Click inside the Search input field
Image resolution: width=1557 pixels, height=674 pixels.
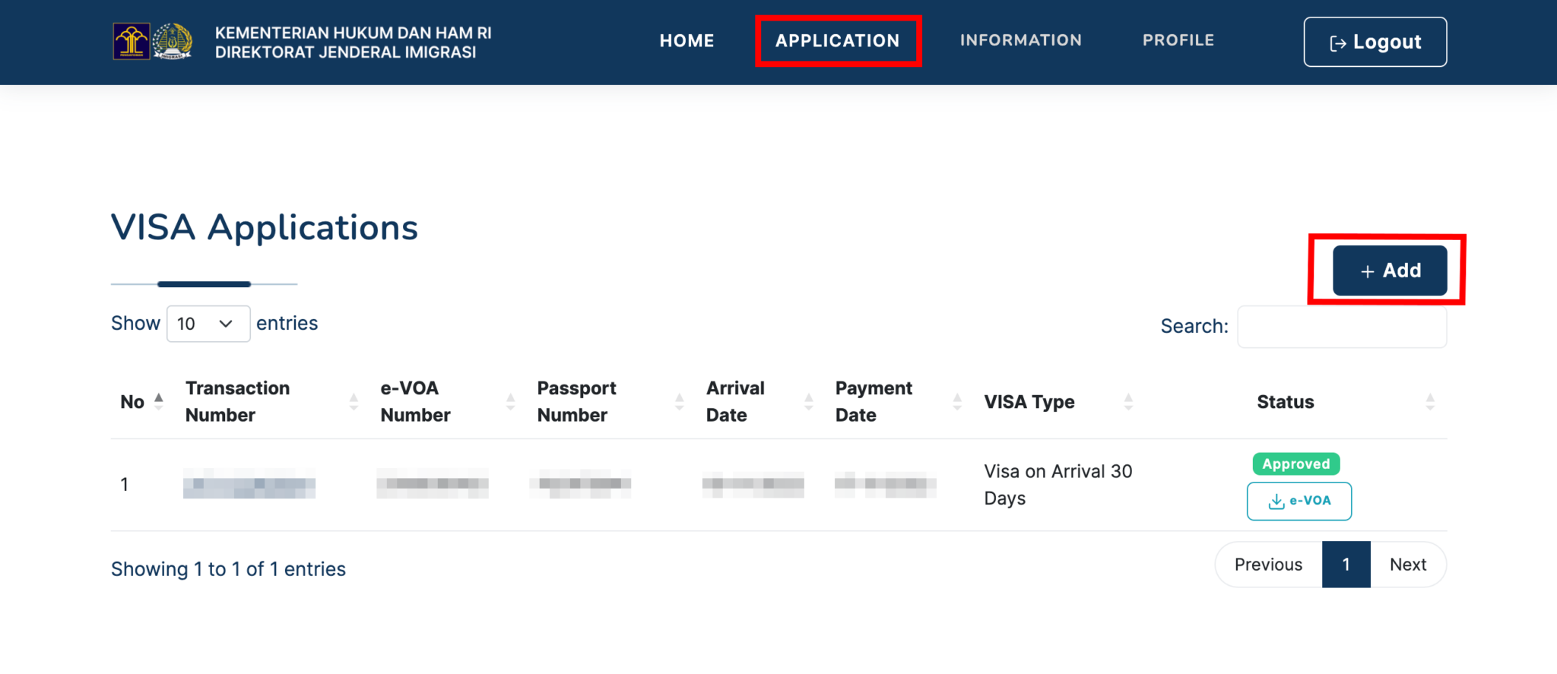click(1342, 326)
